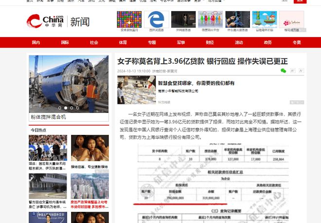This screenshot has width=321, height=223.
Task: Open the school building news thumbnail
Action: tap(48, 186)
